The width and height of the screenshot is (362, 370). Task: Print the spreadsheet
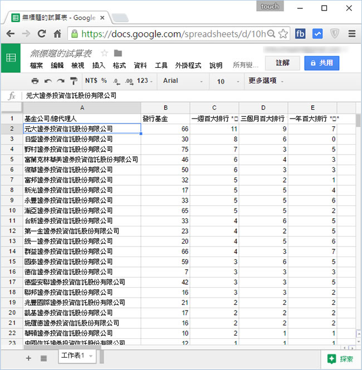pyautogui.click(x=35, y=81)
